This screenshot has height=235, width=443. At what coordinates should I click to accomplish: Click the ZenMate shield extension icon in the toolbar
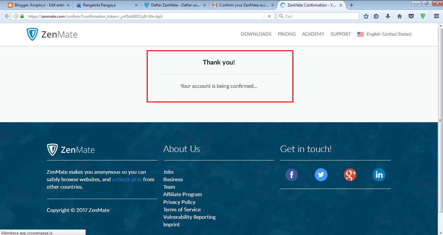point(423,16)
